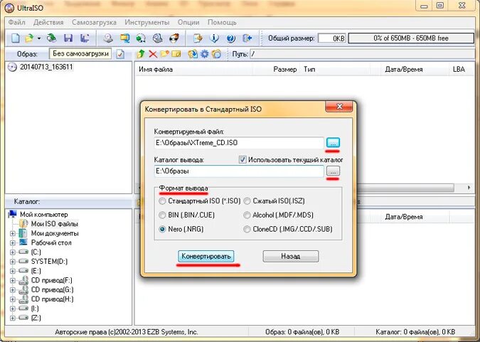Screen dimensions: 480x342
Task: Click the boot properties checkmark document icon
Action: 120,55
